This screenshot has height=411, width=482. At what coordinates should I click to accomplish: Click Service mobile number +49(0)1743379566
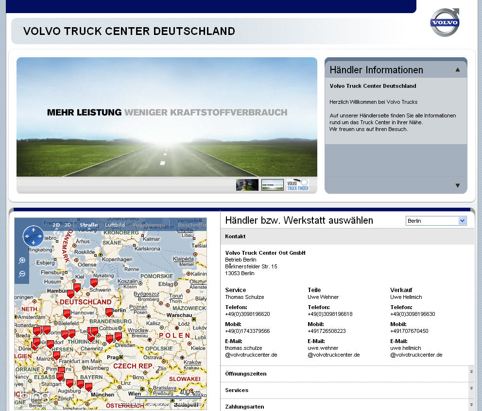247,331
